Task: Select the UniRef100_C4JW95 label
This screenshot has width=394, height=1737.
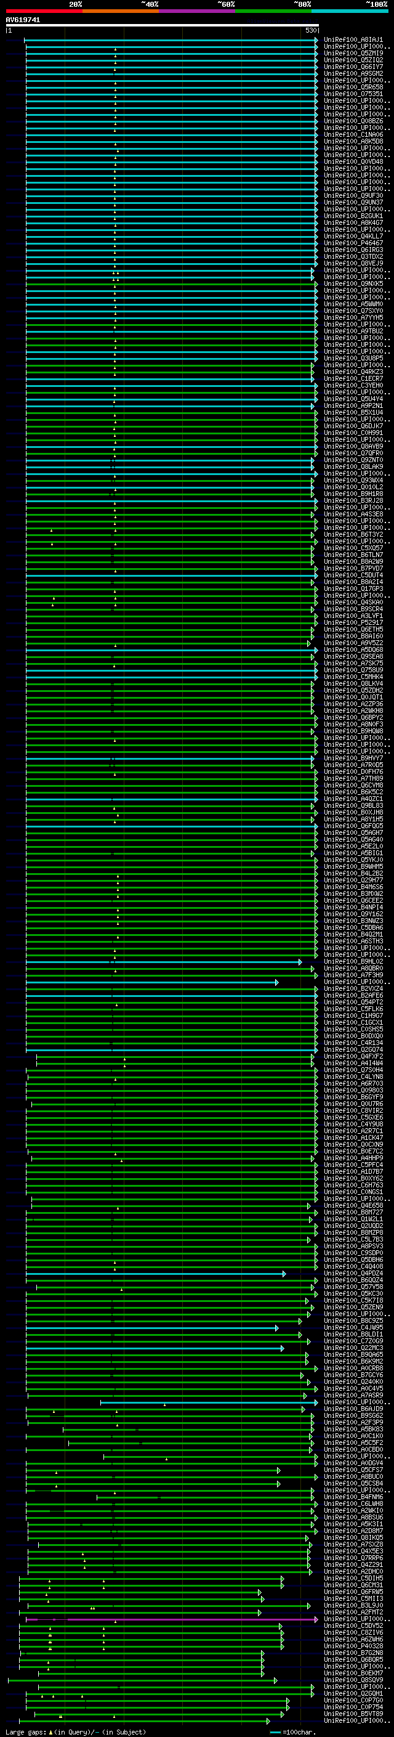Action: (353, 1328)
